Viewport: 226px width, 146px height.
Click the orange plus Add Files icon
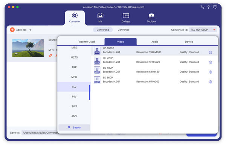tap(12, 30)
